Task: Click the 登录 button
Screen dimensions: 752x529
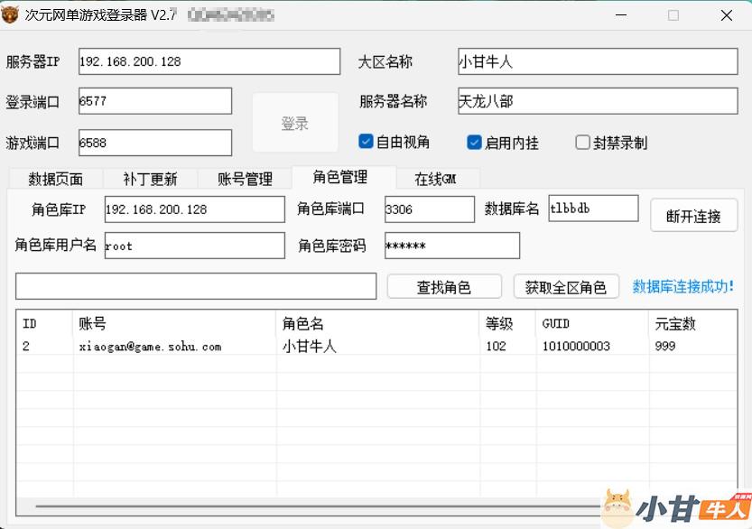Action: (295, 123)
